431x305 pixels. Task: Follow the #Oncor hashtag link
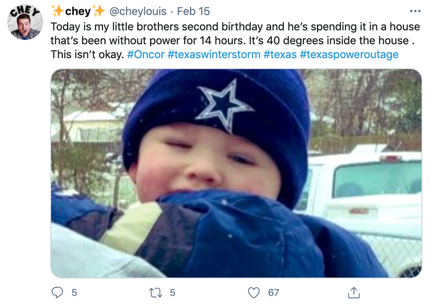[146, 54]
